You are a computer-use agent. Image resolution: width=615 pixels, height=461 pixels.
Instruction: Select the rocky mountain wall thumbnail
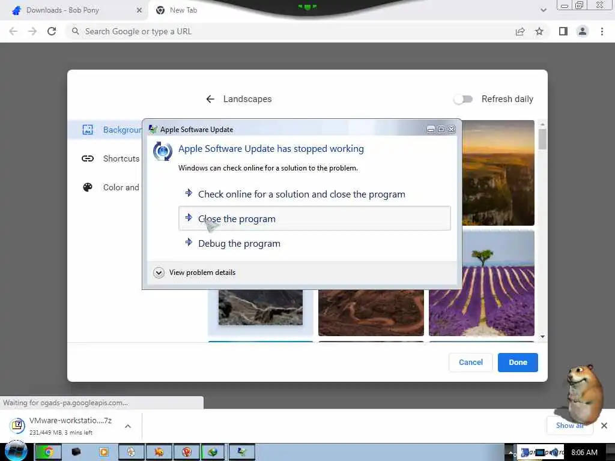click(x=261, y=308)
